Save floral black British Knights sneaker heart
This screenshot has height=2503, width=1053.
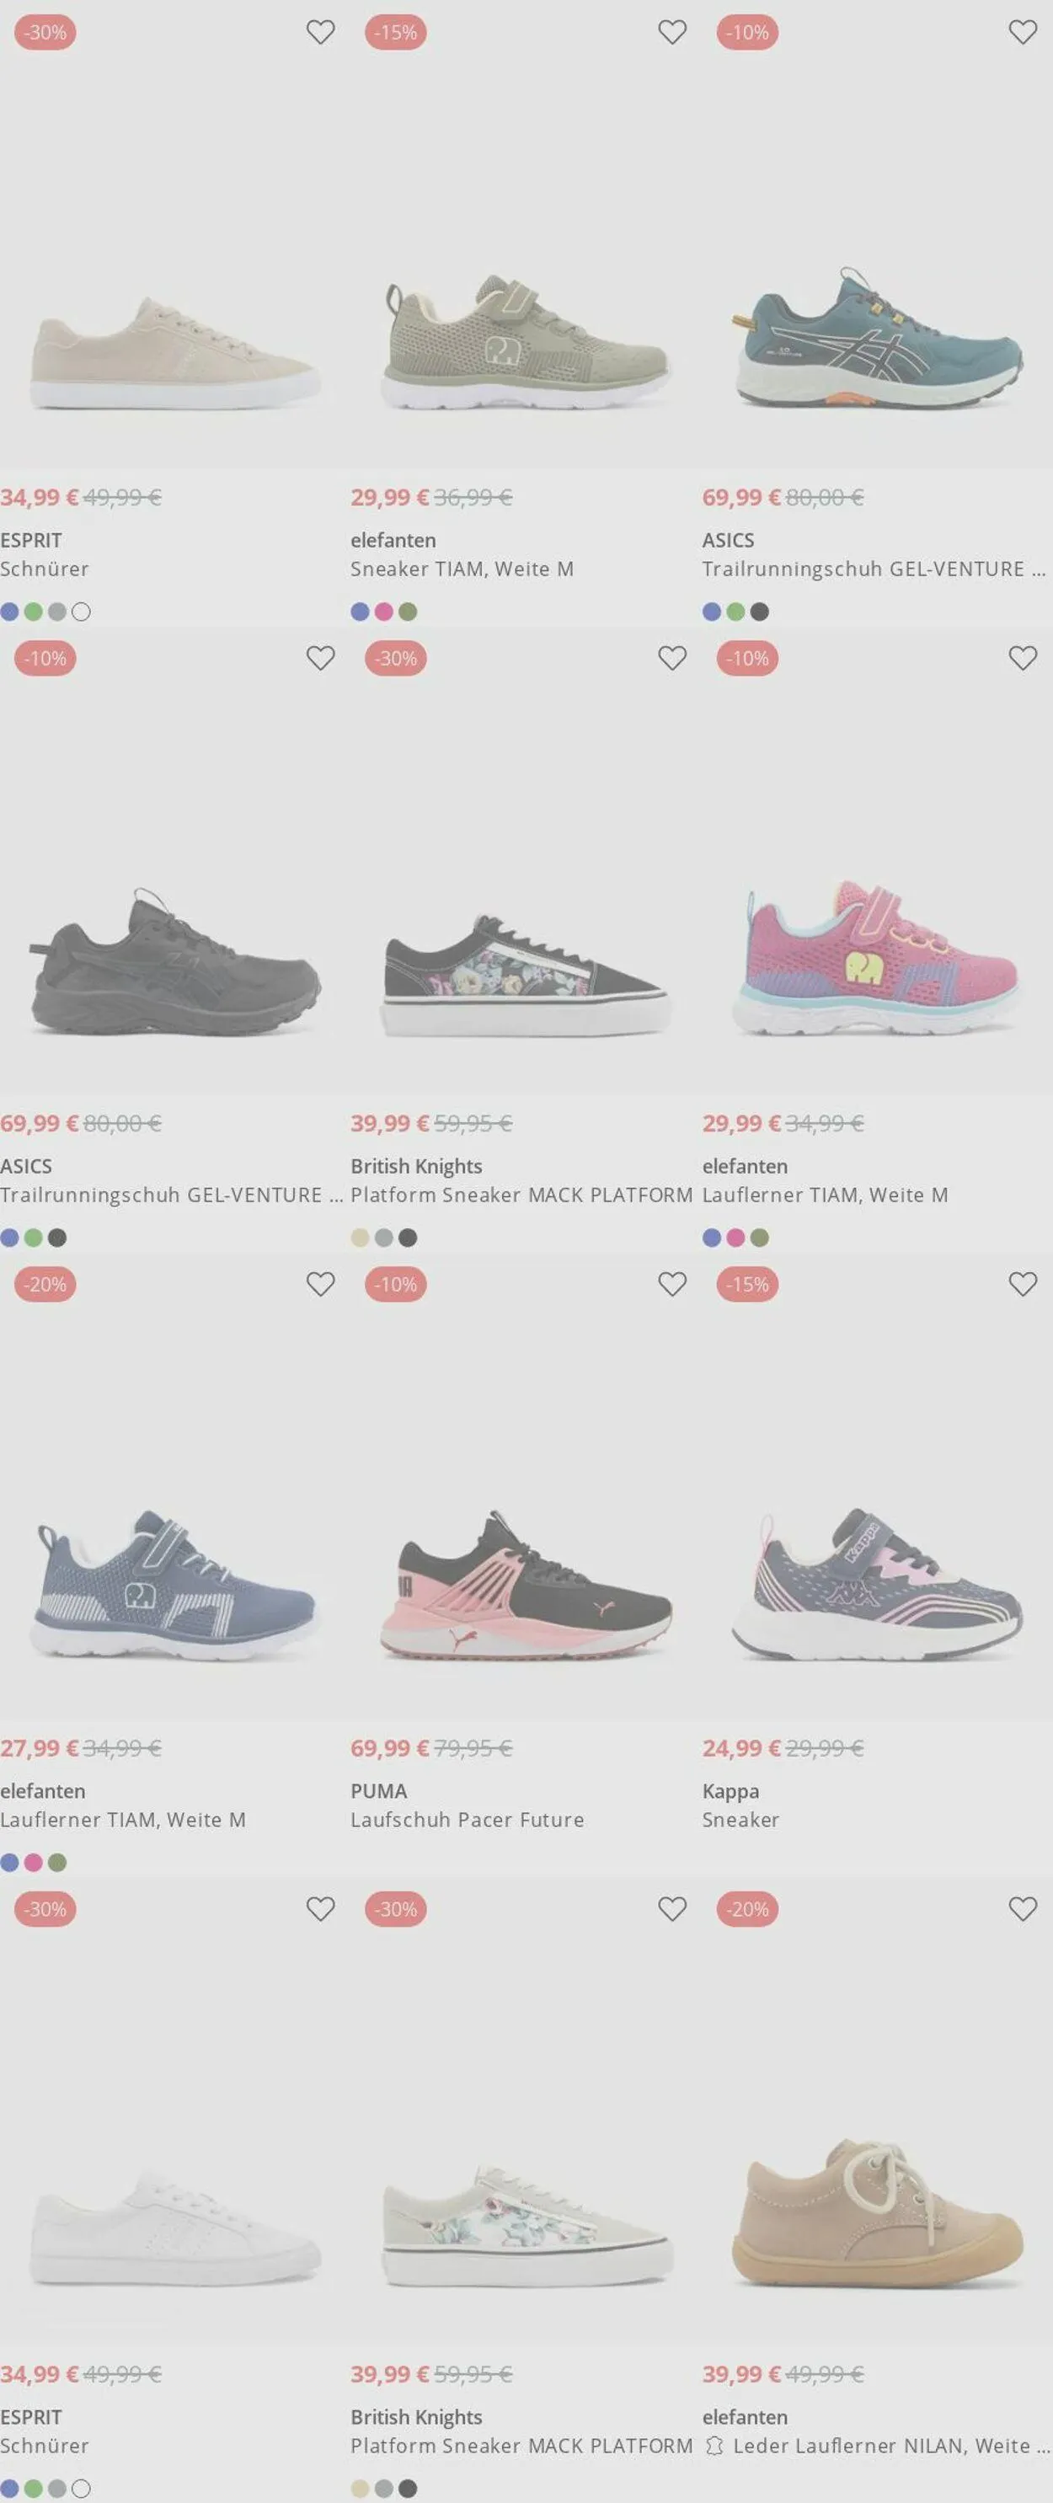(672, 658)
